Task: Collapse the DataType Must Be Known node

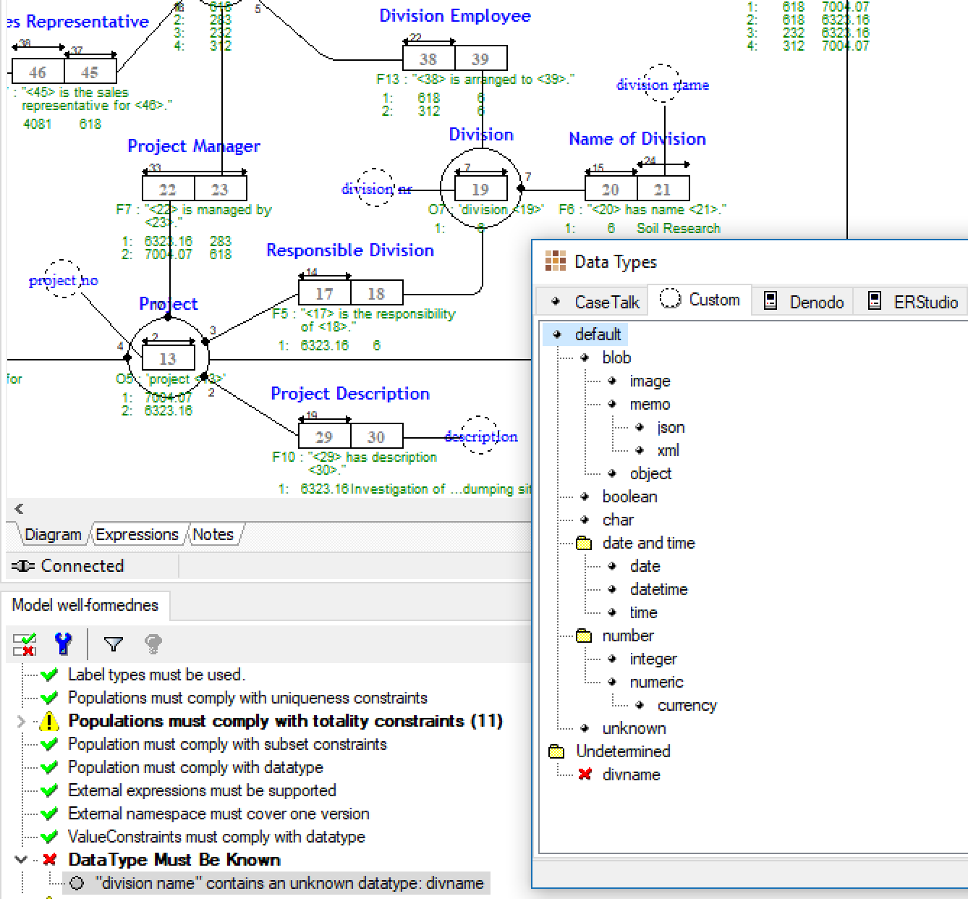Action: pyautogui.click(x=21, y=860)
